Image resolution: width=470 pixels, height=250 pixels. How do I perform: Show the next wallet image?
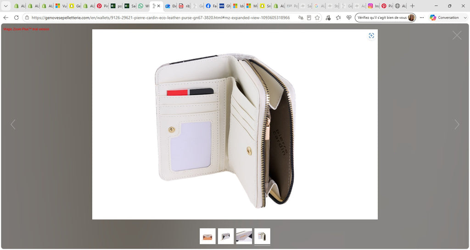click(457, 124)
